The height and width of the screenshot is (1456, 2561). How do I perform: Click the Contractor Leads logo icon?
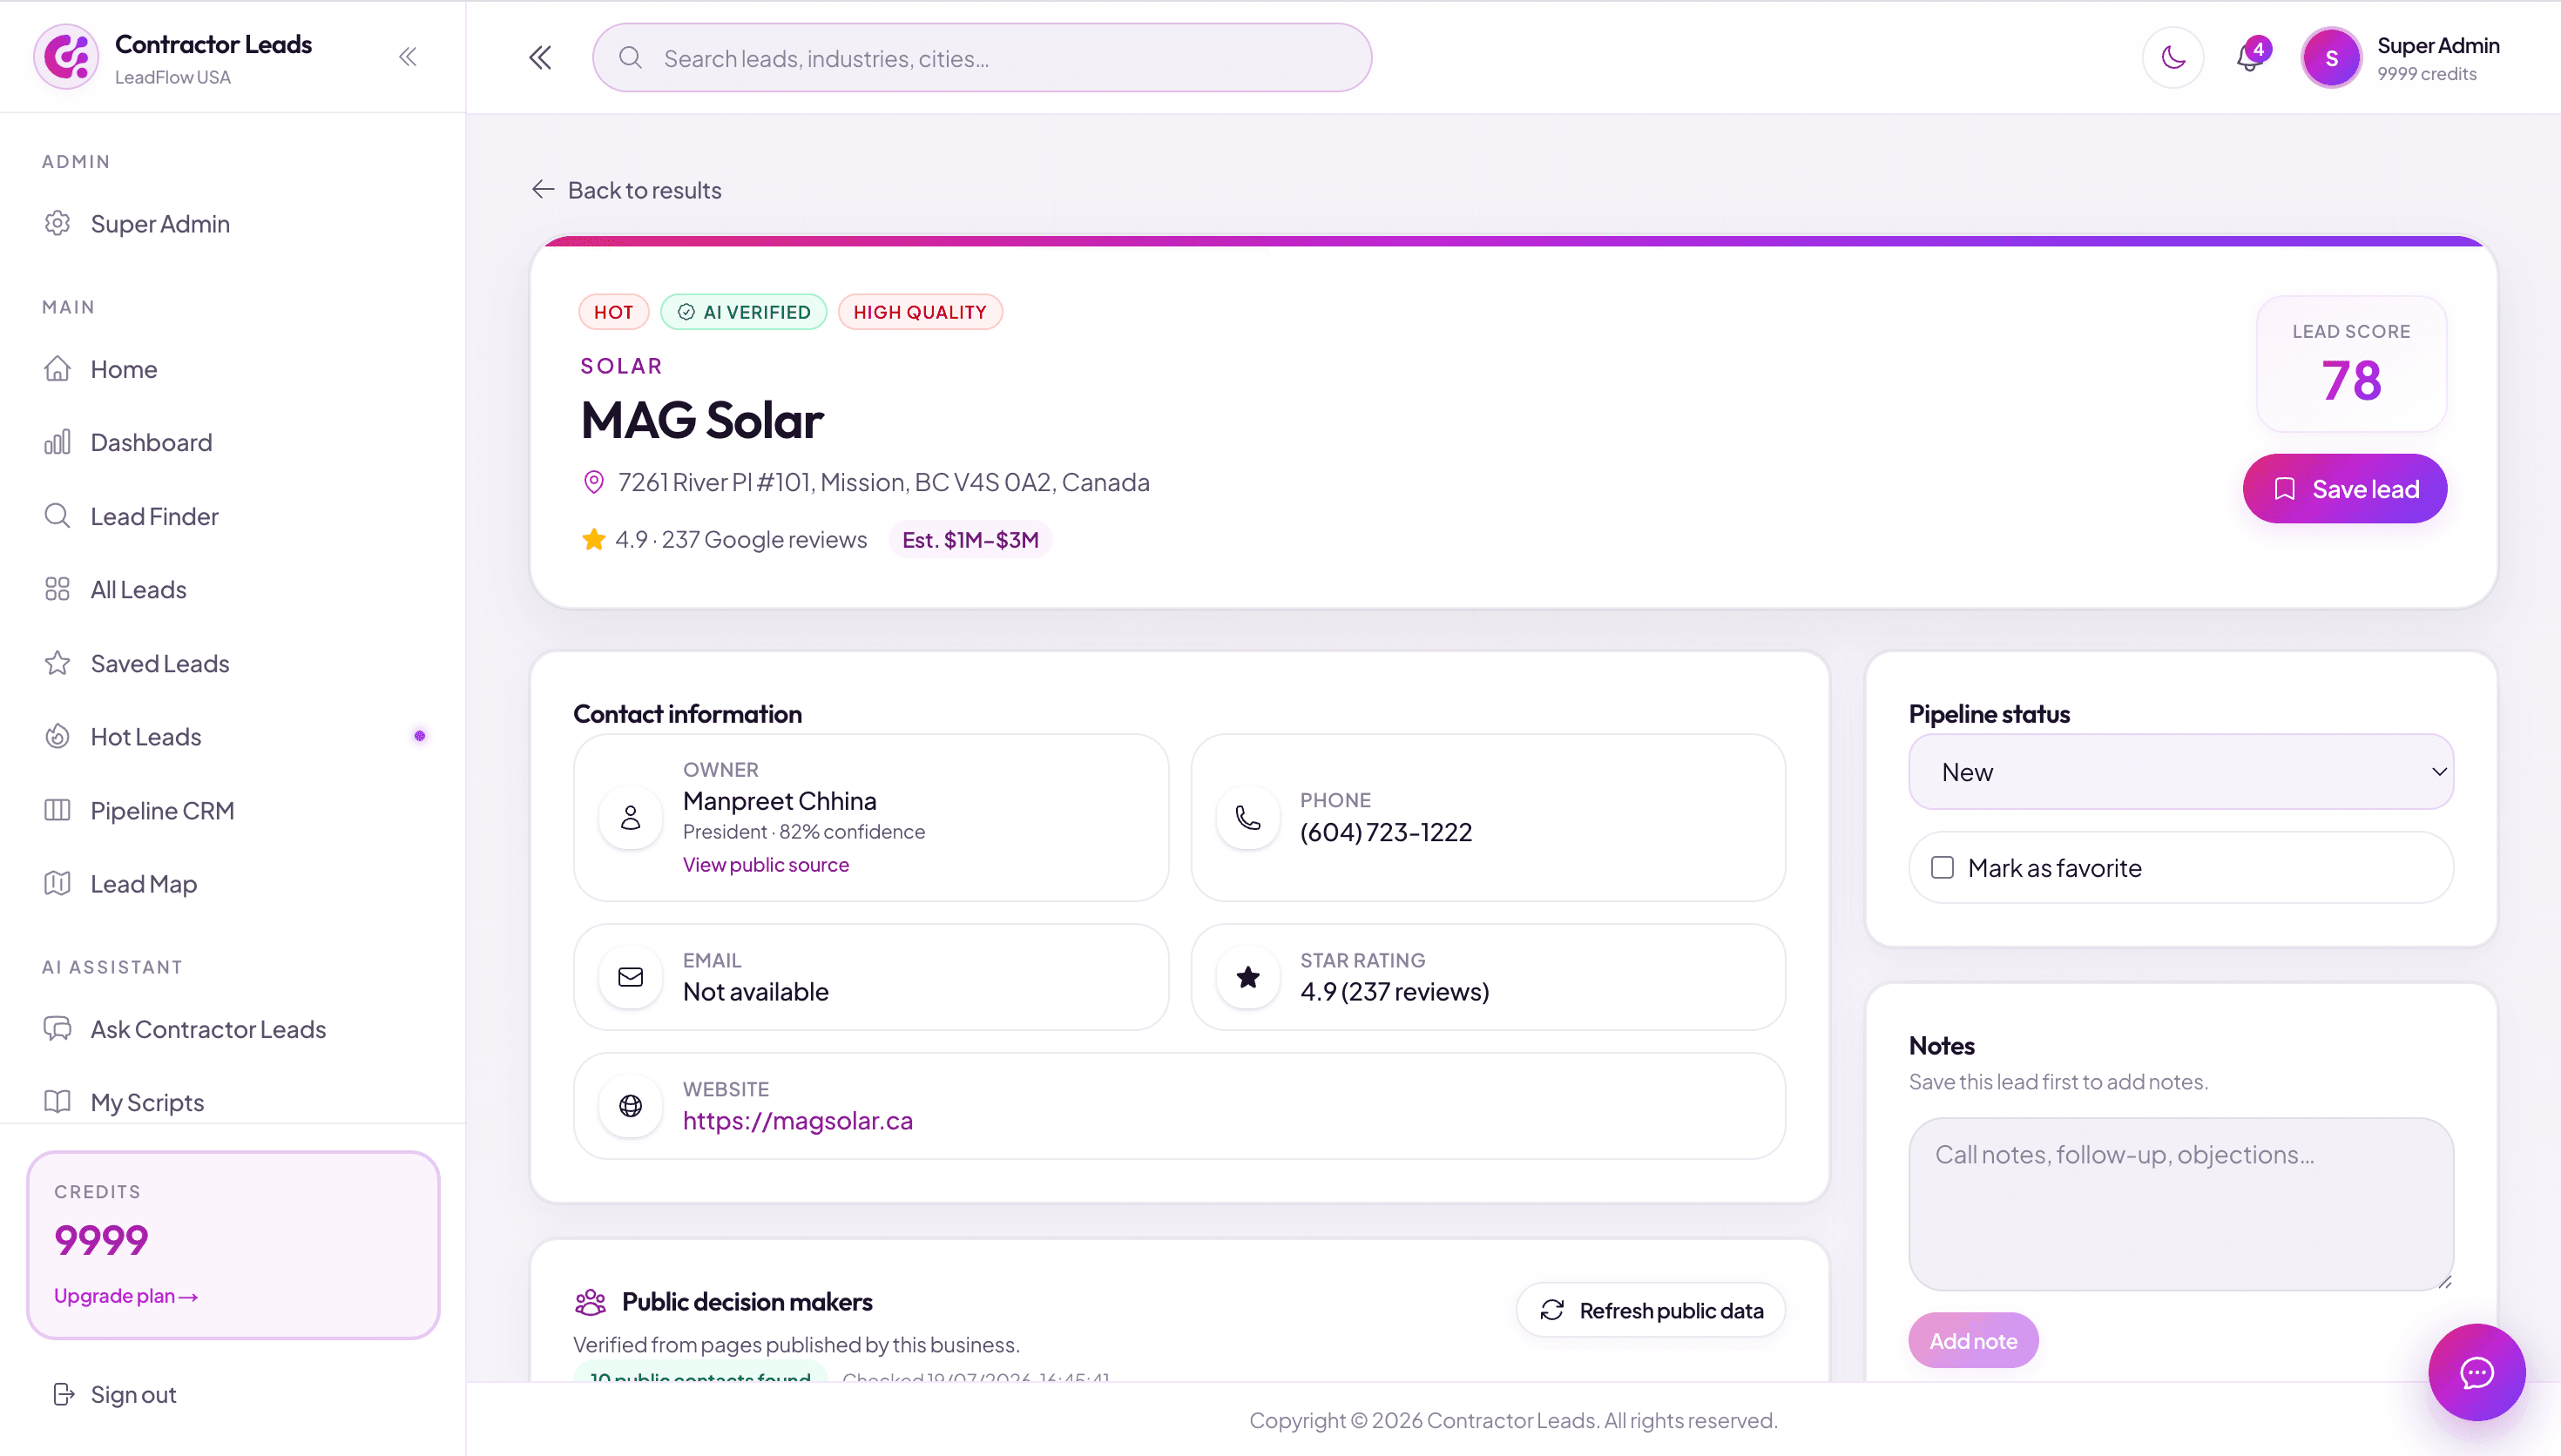tap(66, 57)
